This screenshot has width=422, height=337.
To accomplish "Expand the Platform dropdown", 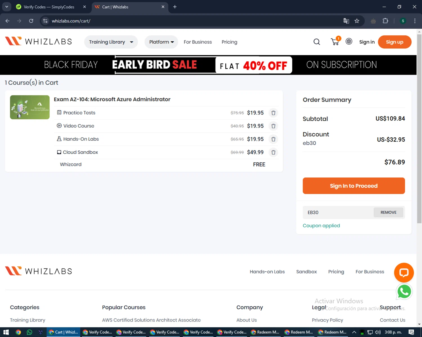I will tap(161, 42).
